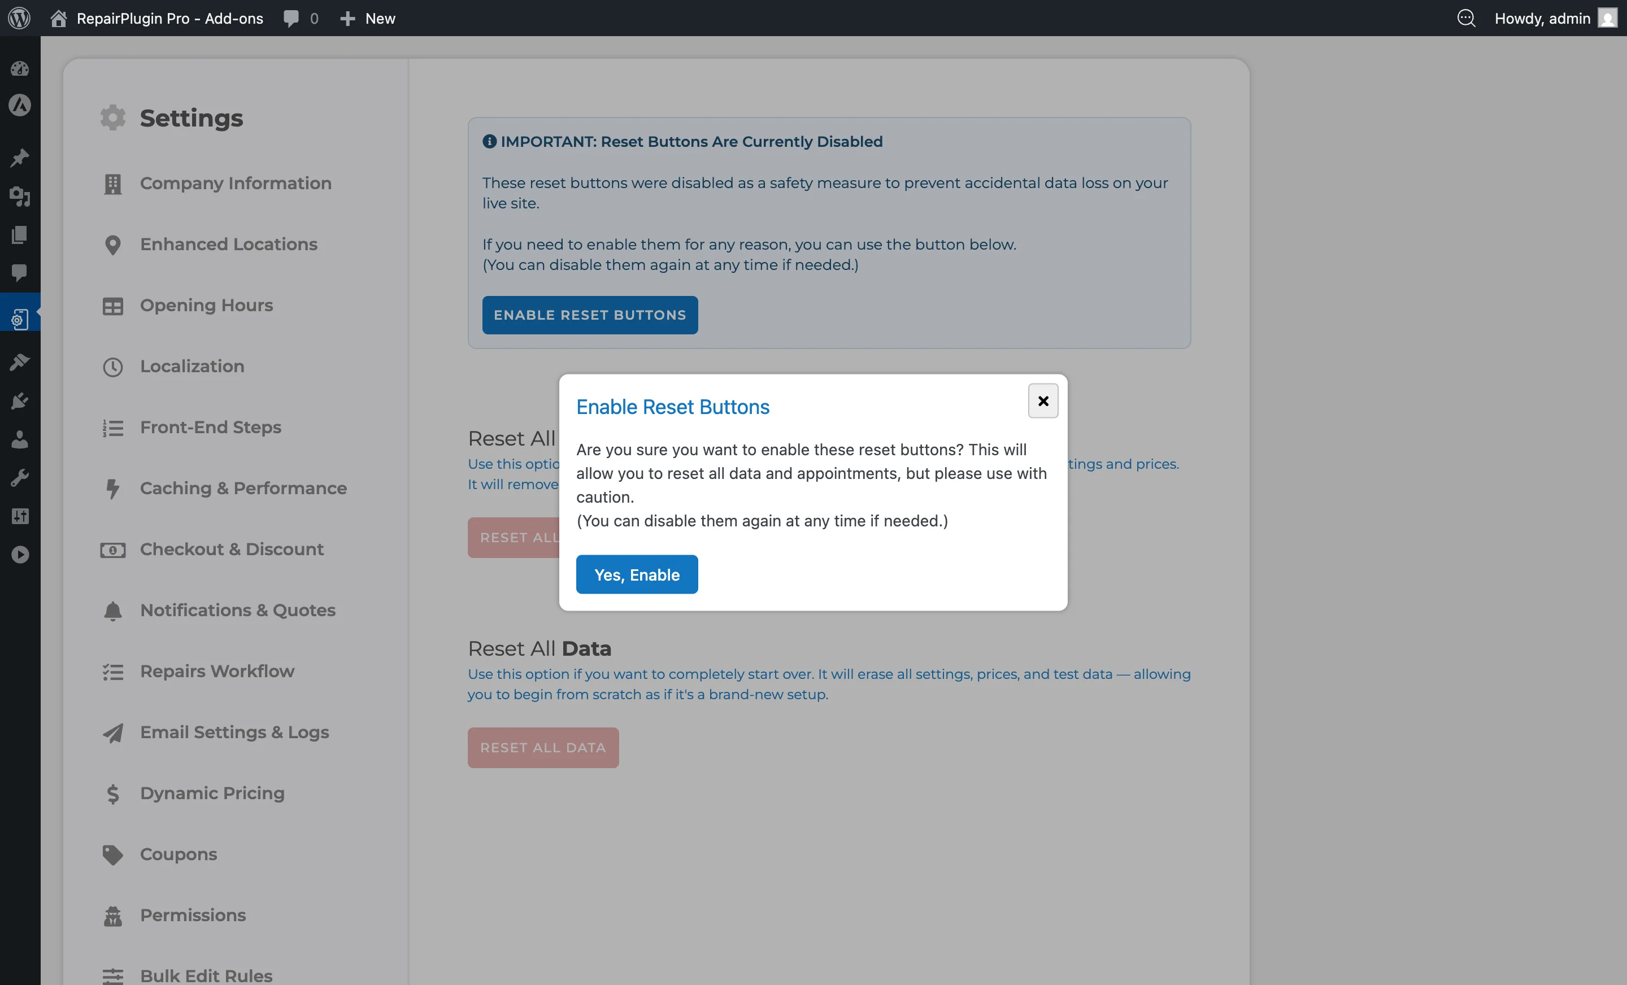Click the search magnifier in admin bar
This screenshot has width=1627, height=985.
[1467, 18]
